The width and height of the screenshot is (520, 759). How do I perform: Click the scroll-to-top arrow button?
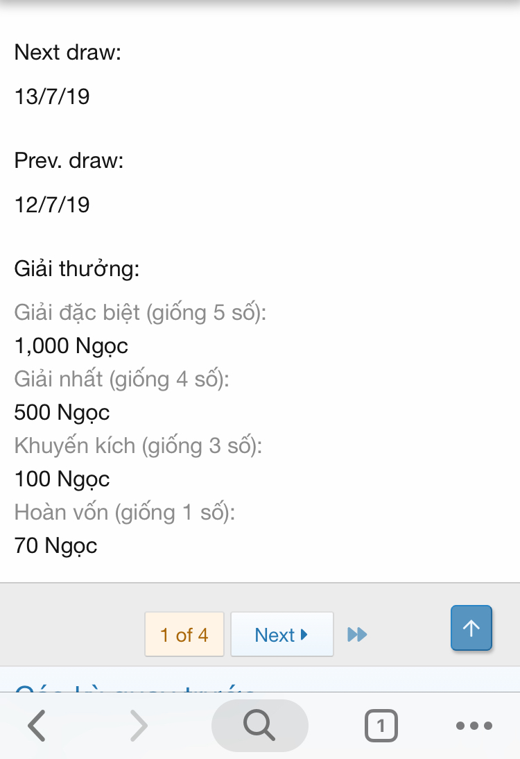coord(471,629)
